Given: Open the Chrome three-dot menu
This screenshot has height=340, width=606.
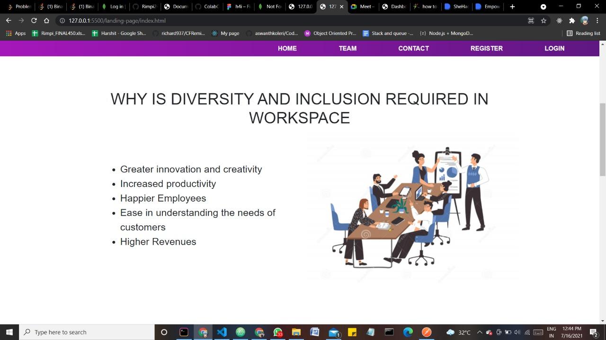Looking at the screenshot, I should coord(597,20).
